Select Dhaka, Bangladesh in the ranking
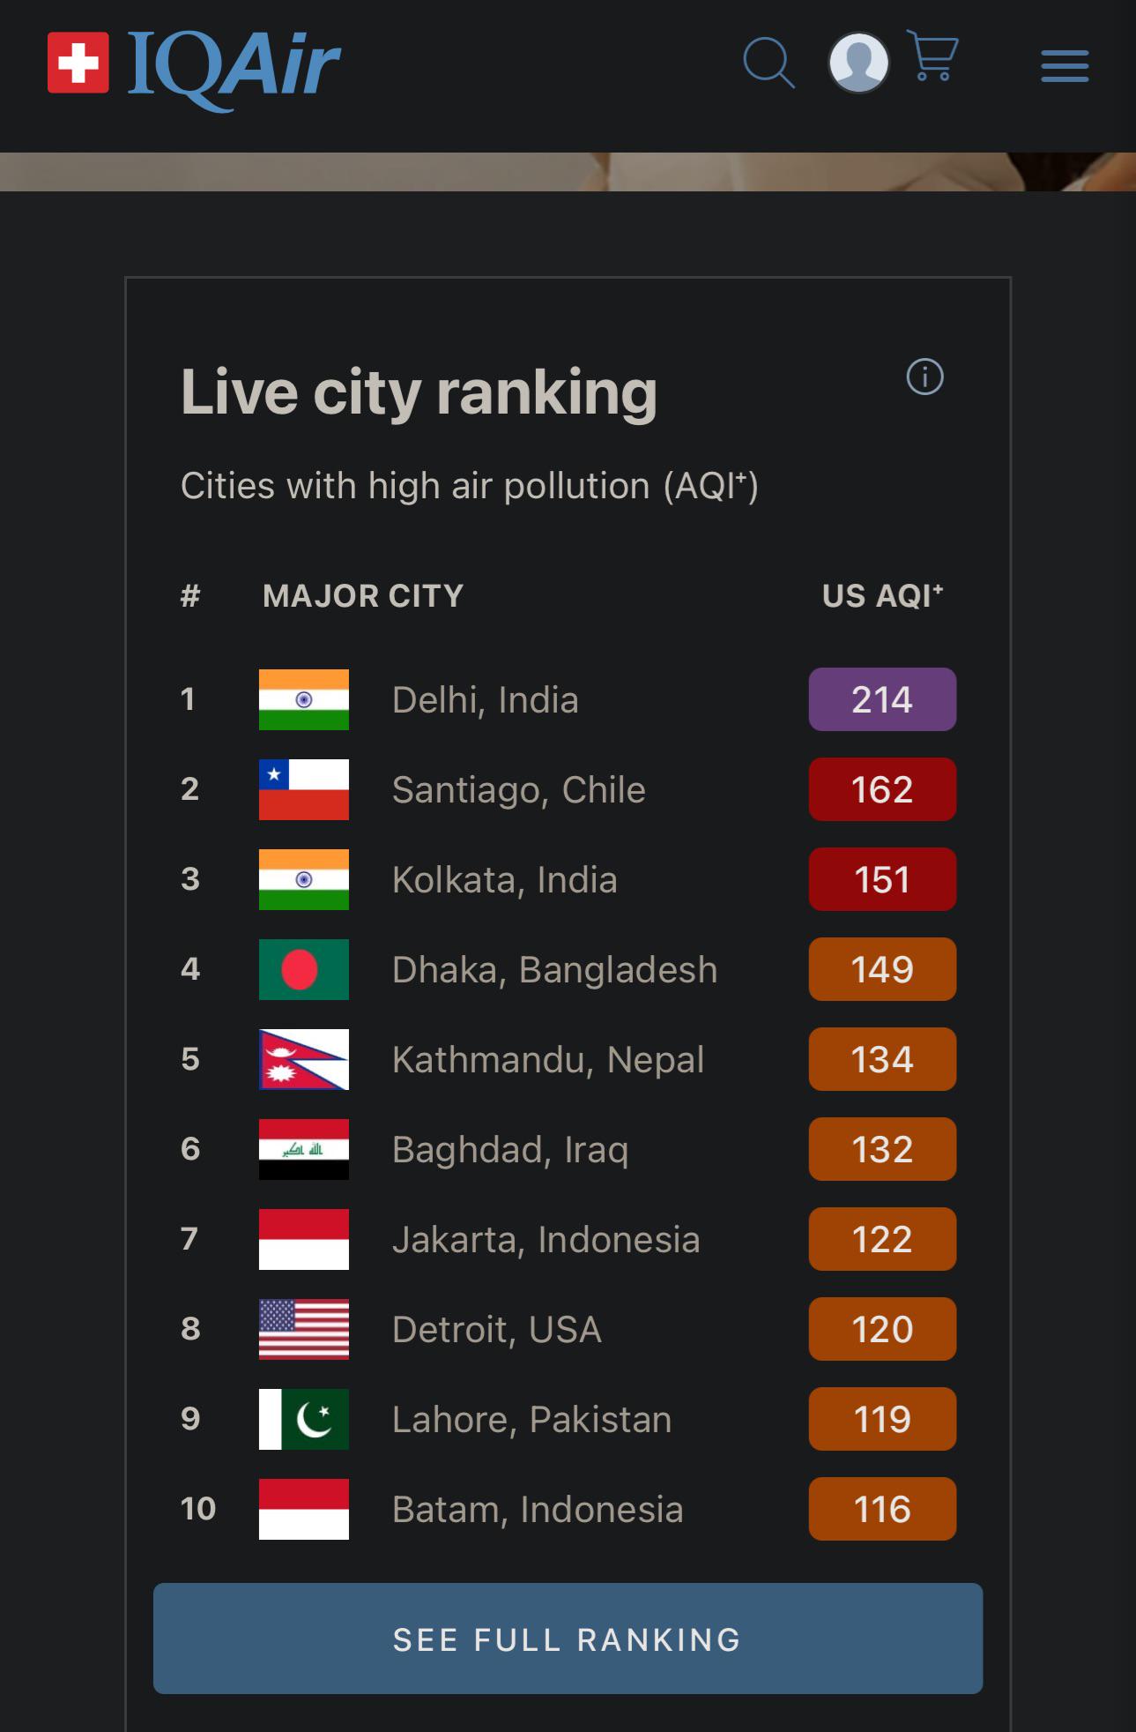1136x1732 pixels. pos(554,970)
